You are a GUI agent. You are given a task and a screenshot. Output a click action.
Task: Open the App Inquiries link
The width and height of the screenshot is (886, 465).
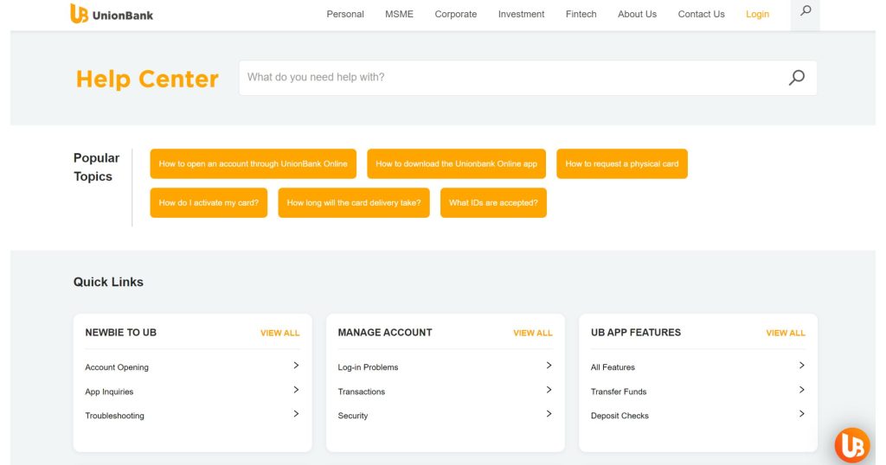pos(109,392)
